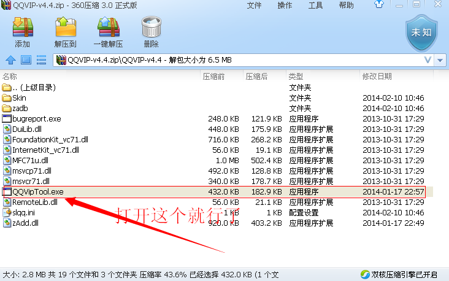Screen dimensions: 449x281
Task: Select the file name msvcp71.dll
Action: click(32, 171)
